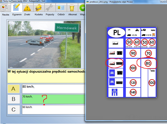
Task: Choose answer button C
Action: pos(13,109)
